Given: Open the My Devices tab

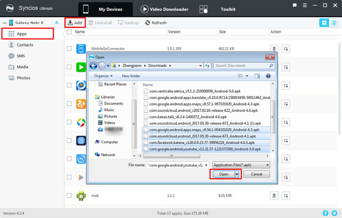Looking at the screenshot, I should coord(106,9).
